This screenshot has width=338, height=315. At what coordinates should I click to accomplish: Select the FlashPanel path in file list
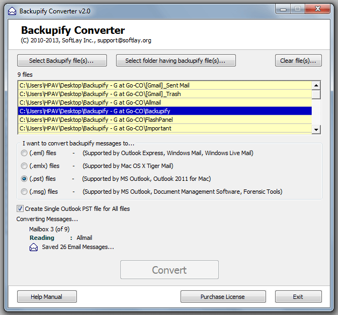165,120
